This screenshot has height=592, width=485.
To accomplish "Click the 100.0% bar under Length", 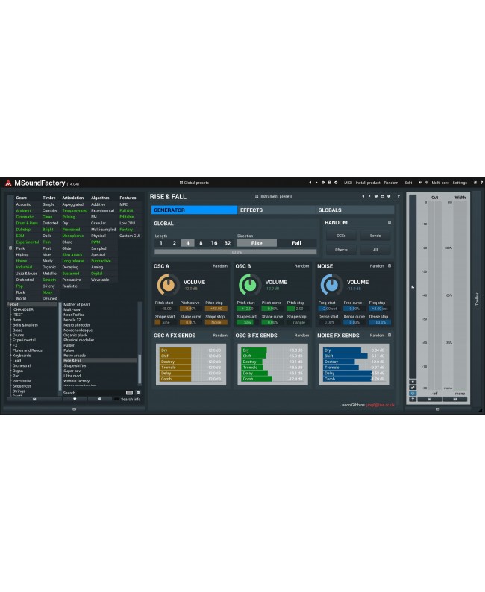I will click(x=235, y=252).
